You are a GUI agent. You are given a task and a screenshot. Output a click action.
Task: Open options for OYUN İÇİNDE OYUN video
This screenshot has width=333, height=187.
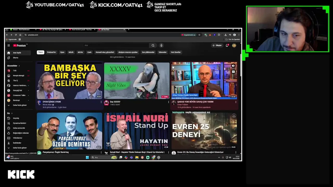[101, 102]
